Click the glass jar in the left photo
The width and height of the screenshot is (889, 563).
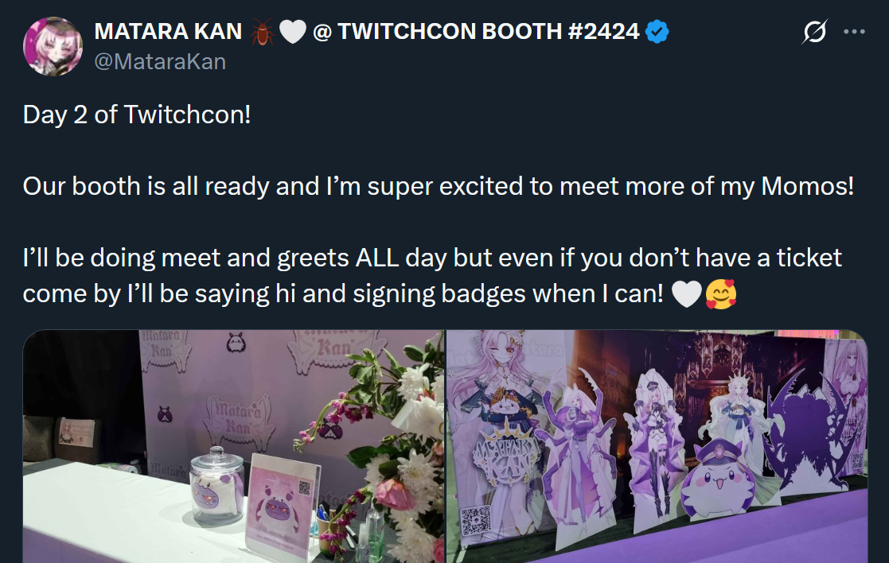[x=217, y=485]
